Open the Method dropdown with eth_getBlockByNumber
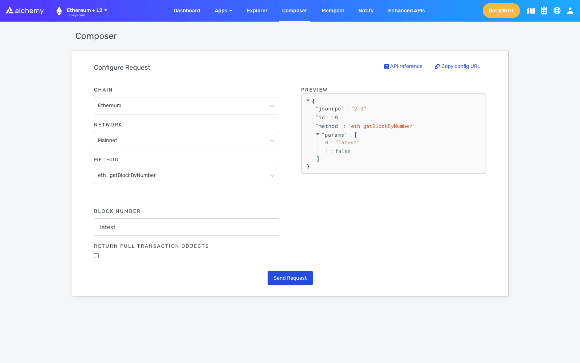Screen dimensions: 580x363 click(186, 176)
